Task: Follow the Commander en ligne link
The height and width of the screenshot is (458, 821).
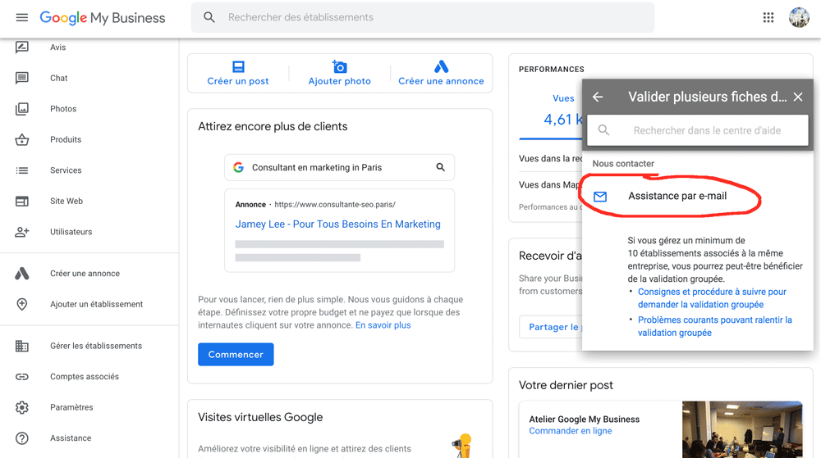Action: (571, 431)
